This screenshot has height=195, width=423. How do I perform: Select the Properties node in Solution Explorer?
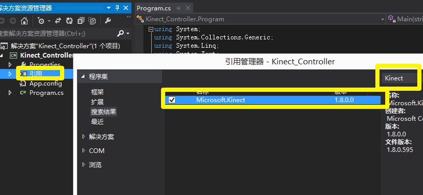coord(45,64)
